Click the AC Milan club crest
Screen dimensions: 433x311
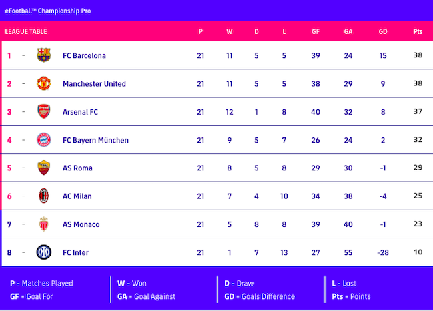(x=44, y=196)
